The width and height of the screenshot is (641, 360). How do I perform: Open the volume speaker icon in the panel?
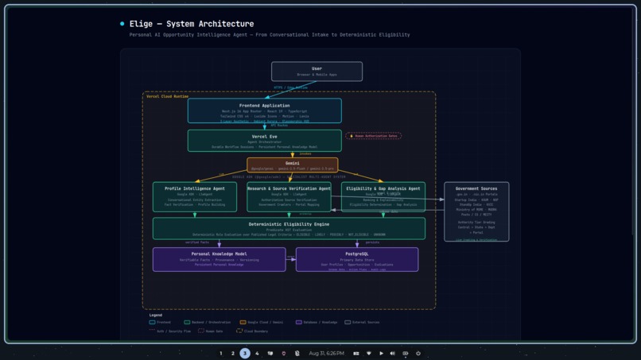(393, 354)
